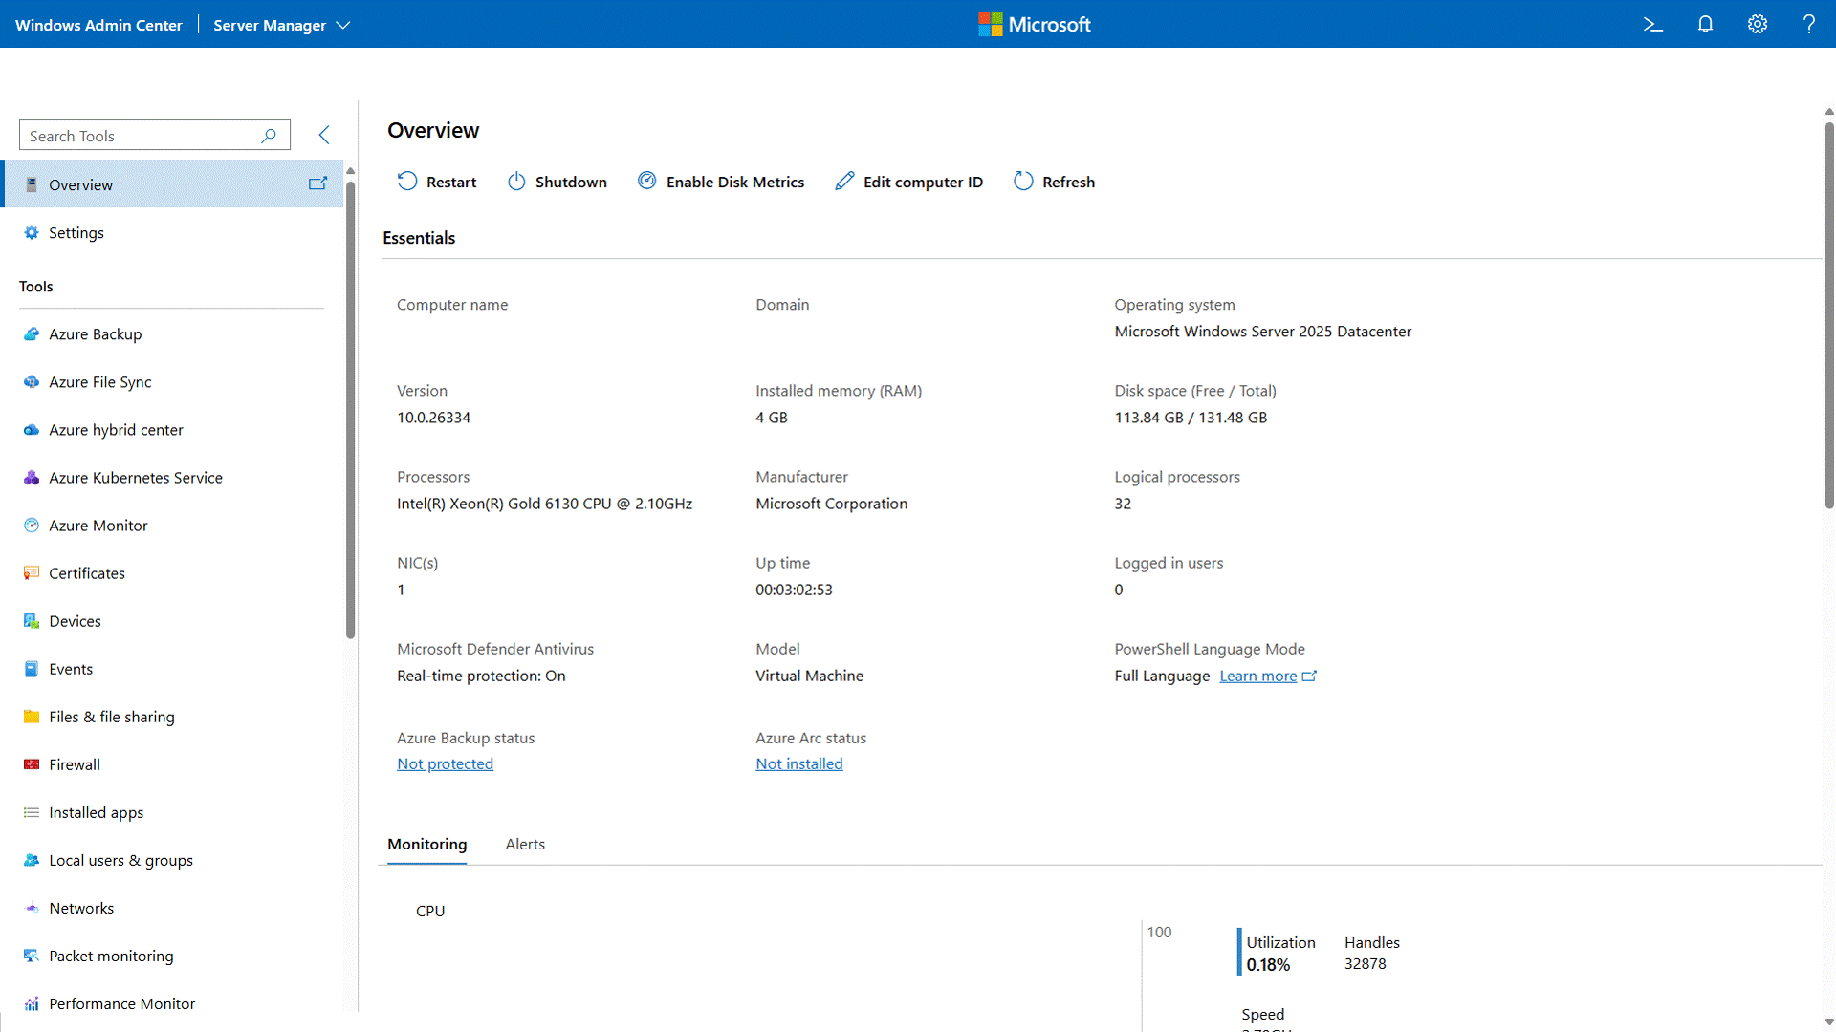Pop out Overview in new window
The image size is (1836, 1032).
click(317, 183)
